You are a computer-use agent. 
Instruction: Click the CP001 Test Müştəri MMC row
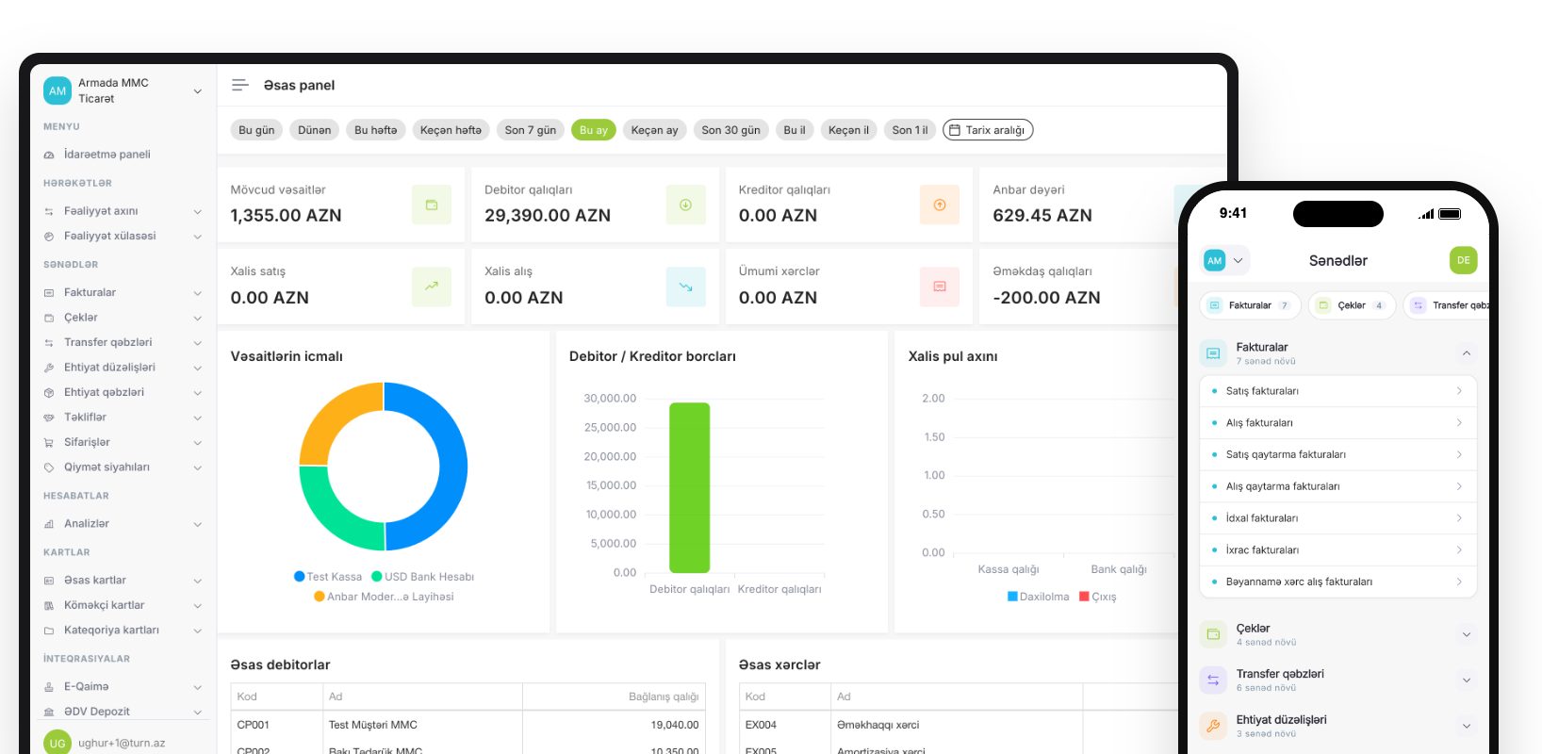pos(469,725)
